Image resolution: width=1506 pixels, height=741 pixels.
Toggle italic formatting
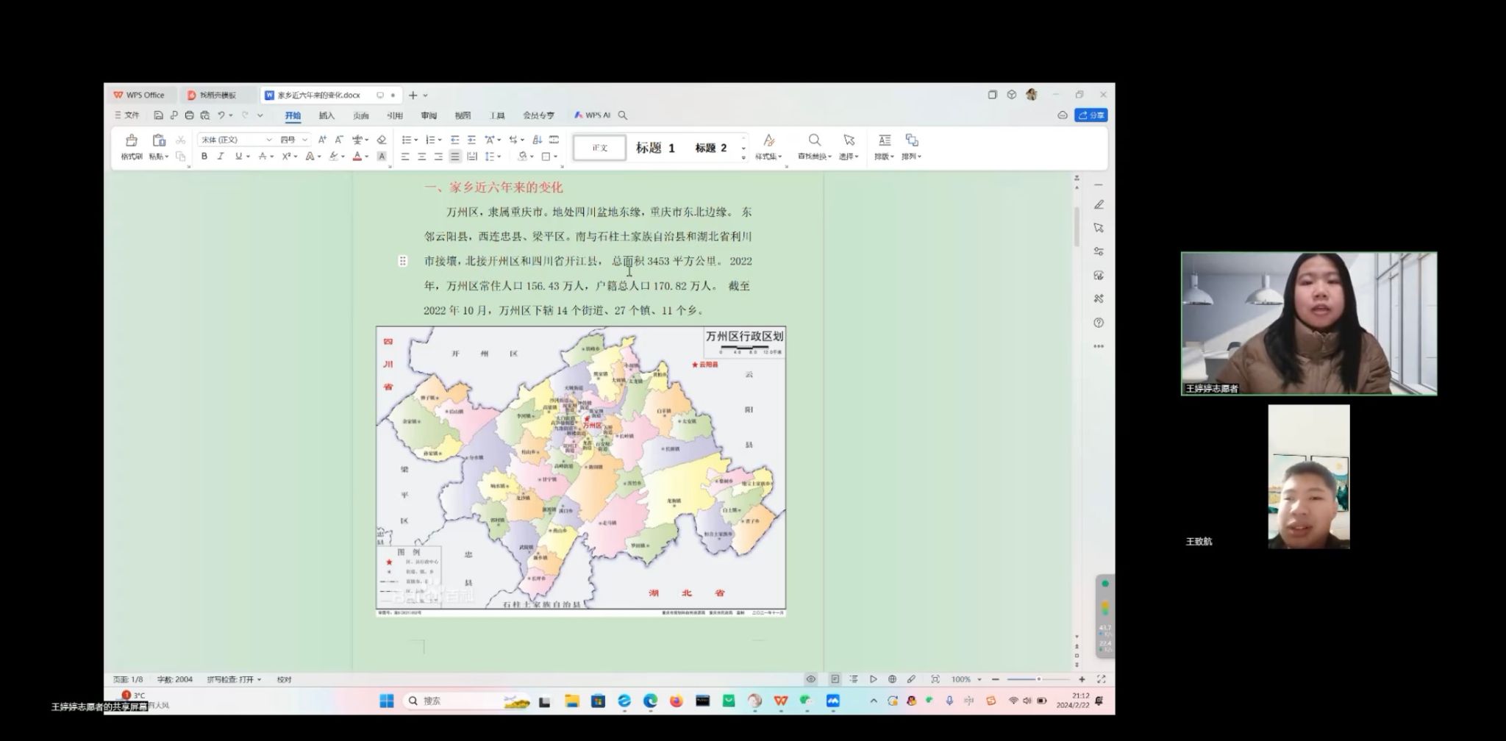pyautogui.click(x=220, y=157)
